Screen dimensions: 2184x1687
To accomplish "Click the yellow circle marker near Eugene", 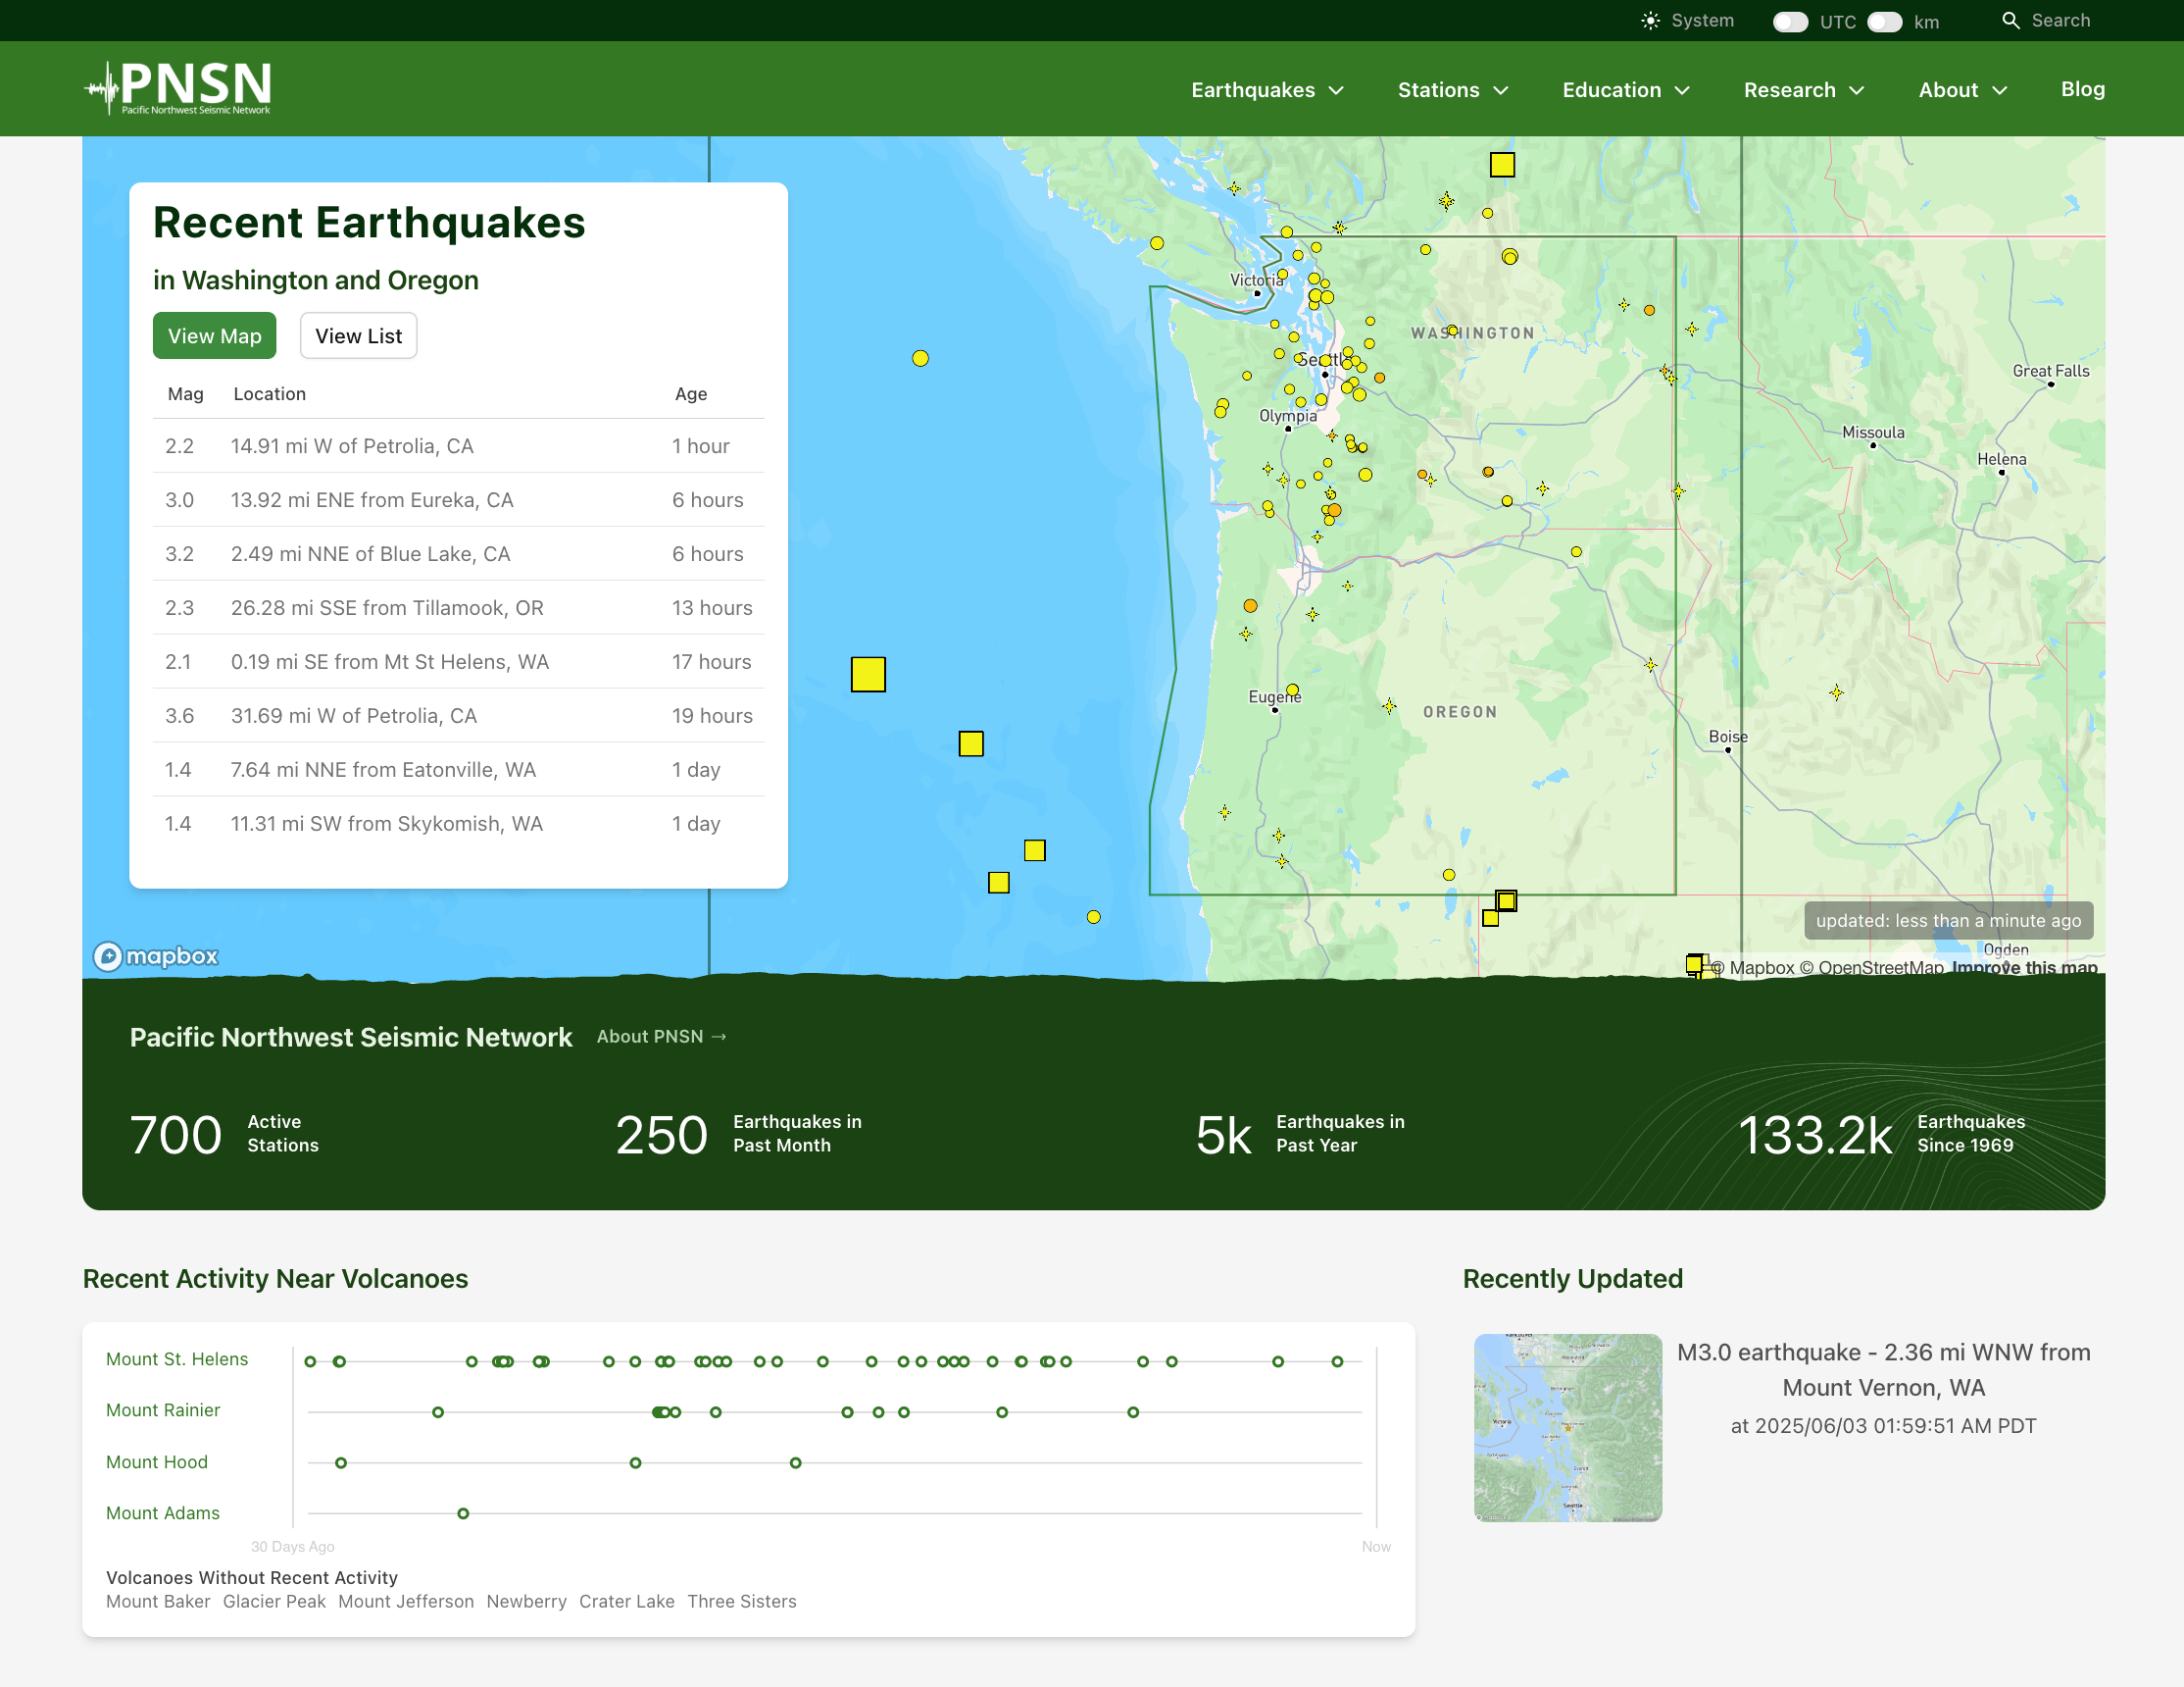I will coord(1292,690).
